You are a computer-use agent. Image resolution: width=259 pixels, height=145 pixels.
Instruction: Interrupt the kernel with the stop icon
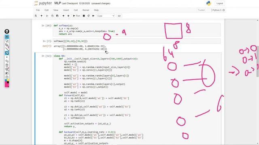84,16
